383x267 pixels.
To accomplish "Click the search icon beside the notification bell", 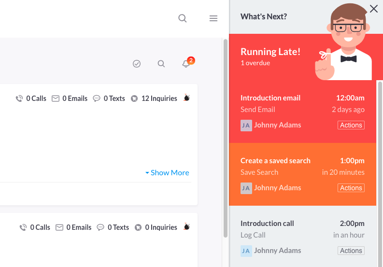I will click(161, 64).
